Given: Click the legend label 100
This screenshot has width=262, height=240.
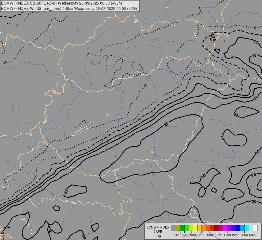Looking at the screenshot, I should 176,235.
